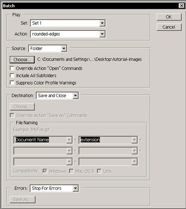Click the Save As button under Errors
Image resolution: width=186 pixels, height=209 pixels.
[22, 199]
